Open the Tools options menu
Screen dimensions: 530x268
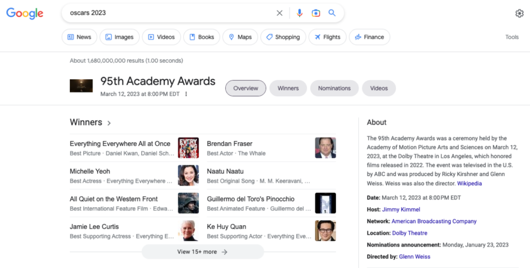512,37
